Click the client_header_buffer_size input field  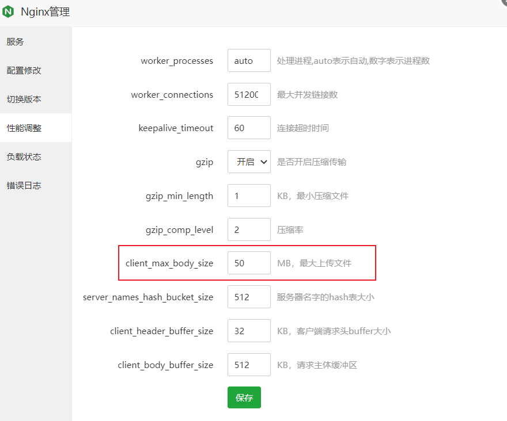coord(249,331)
